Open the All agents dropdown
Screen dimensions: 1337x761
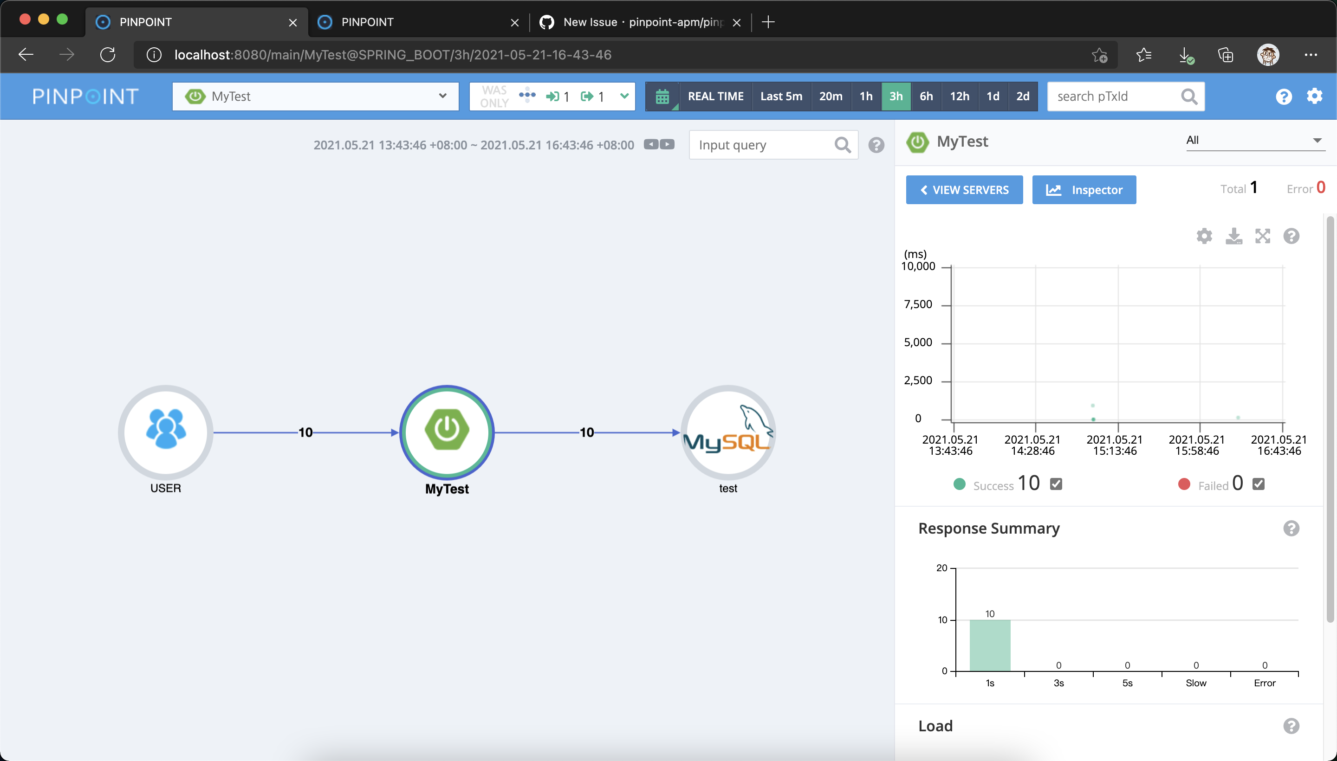point(1254,140)
